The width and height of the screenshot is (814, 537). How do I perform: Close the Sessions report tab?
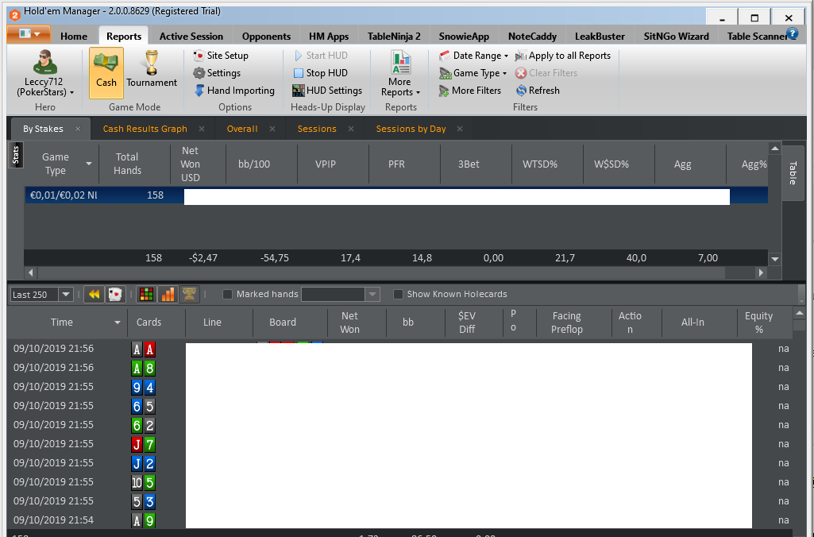click(351, 129)
